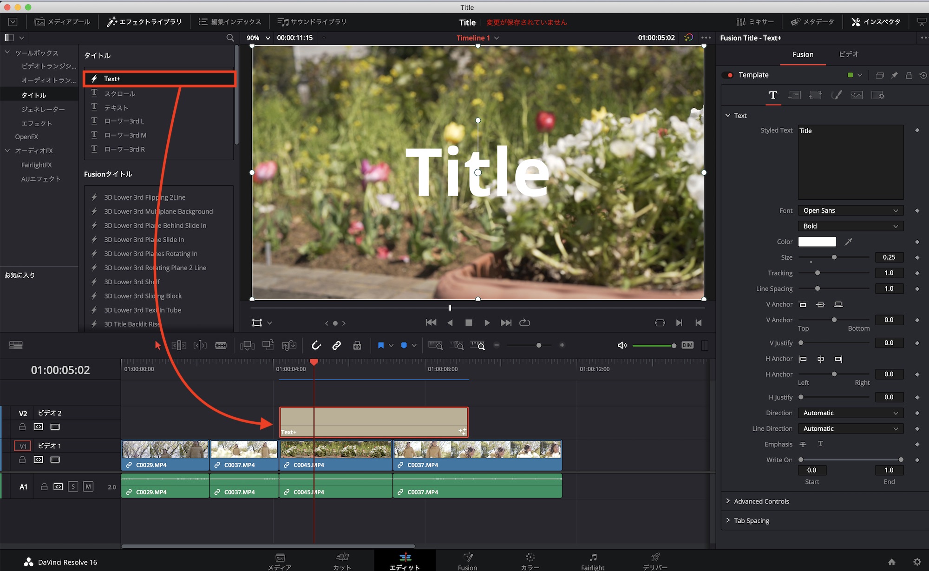
Task: Search effects with magnifier icon
Action: tap(230, 38)
